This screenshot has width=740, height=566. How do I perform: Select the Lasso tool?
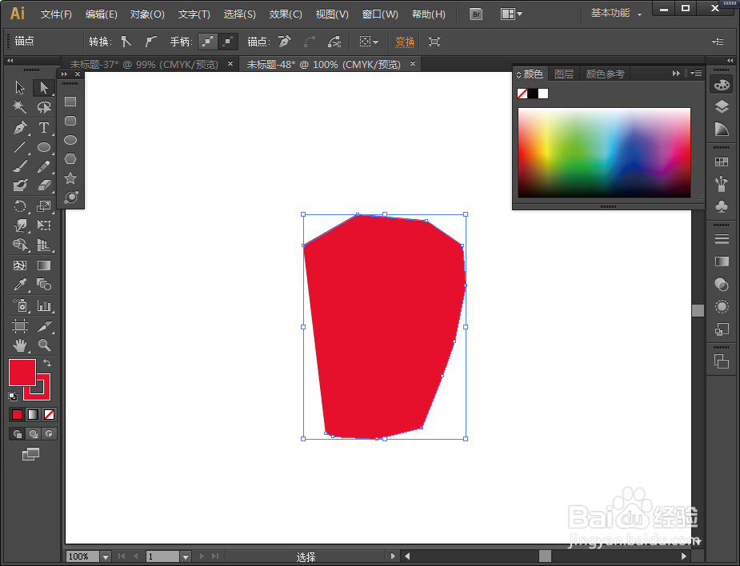coord(43,107)
